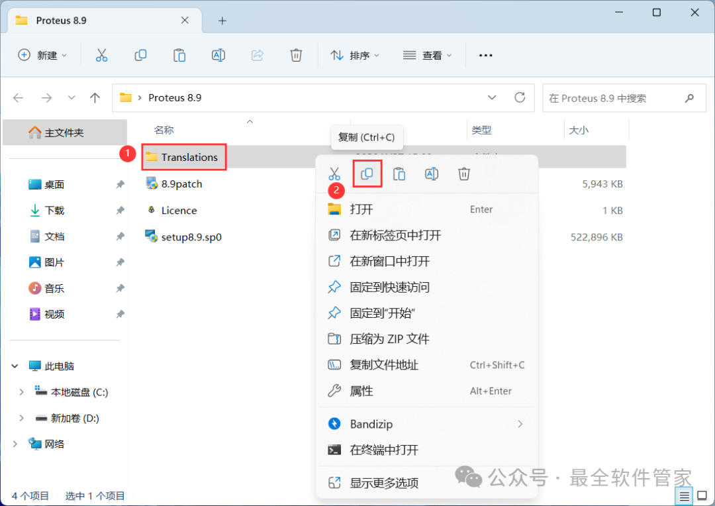Open 下载 in the sidebar
Screen dimensions: 715x506
tap(54, 211)
